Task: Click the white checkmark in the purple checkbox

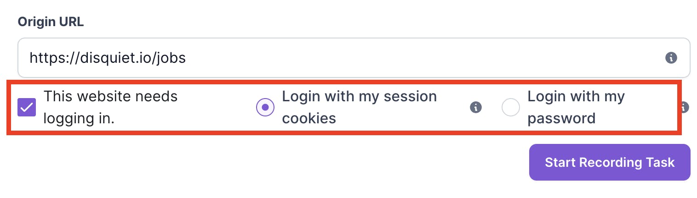Action: point(27,108)
